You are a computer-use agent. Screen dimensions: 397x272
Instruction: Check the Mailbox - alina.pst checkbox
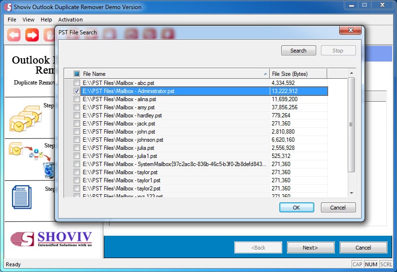point(77,99)
